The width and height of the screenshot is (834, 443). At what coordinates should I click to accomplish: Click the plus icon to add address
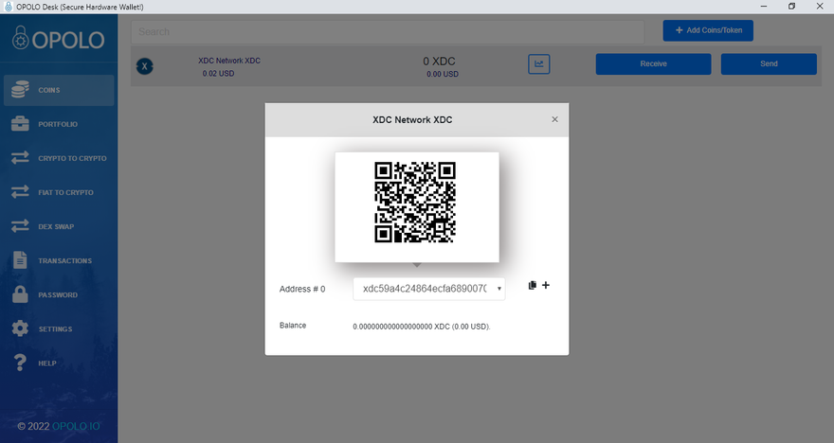(x=546, y=285)
